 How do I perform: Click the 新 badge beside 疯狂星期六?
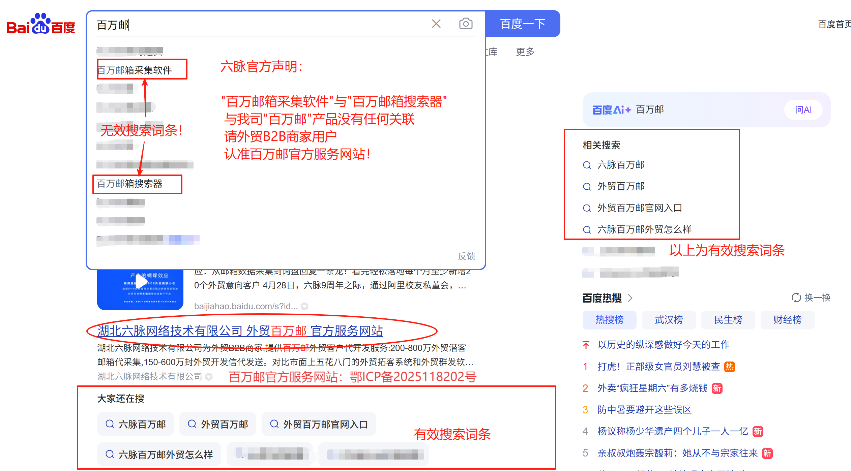pos(717,388)
